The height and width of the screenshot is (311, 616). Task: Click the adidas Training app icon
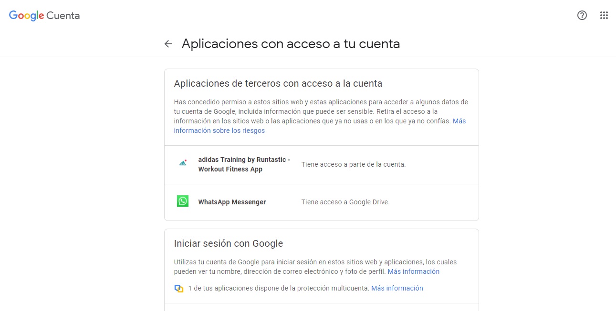click(x=183, y=163)
